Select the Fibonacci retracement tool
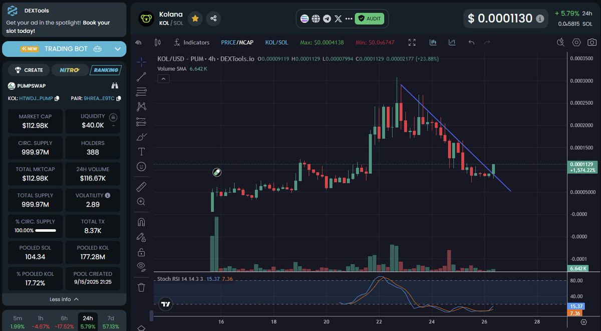The image size is (601, 331). [x=141, y=92]
